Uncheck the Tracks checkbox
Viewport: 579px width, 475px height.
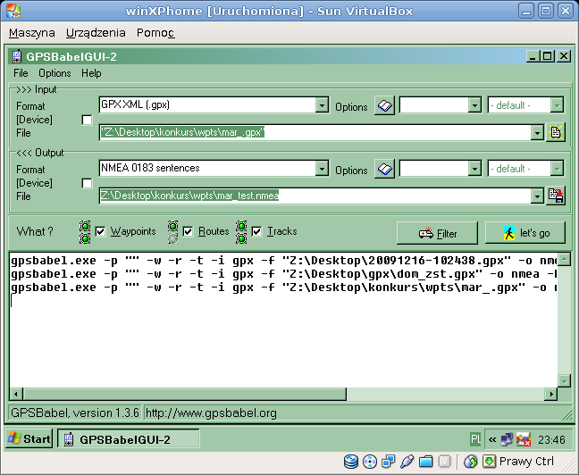coord(256,232)
